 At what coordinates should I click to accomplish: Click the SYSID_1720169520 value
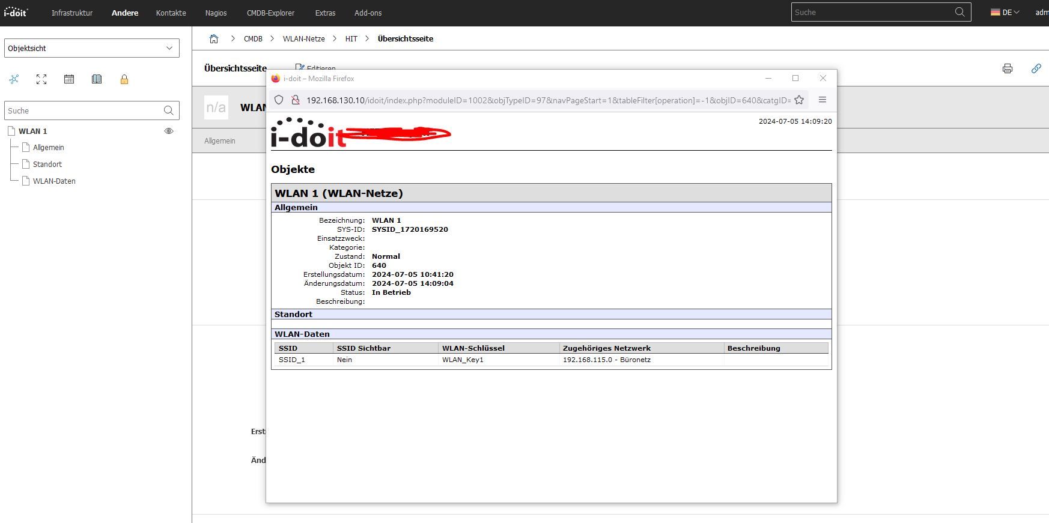pyautogui.click(x=410, y=229)
